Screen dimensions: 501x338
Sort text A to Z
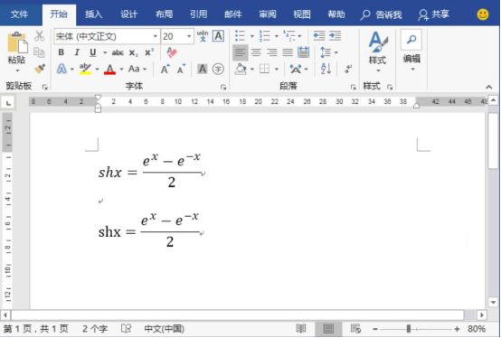click(326, 69)
